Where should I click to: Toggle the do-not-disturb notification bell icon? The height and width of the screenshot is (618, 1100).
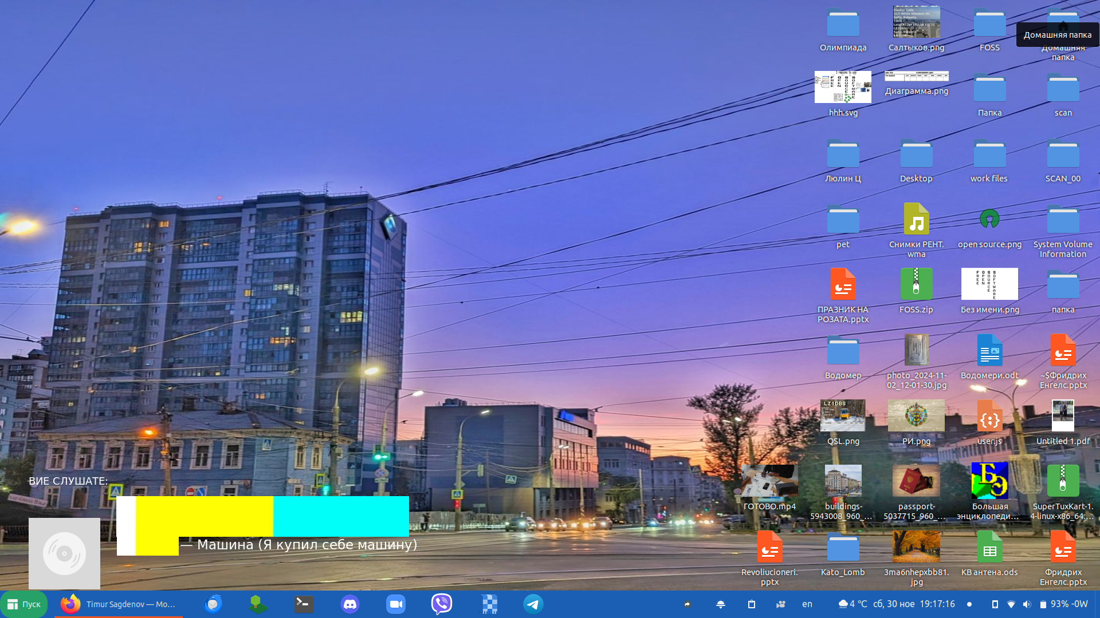pyautogui.click(x=721, y=604)
